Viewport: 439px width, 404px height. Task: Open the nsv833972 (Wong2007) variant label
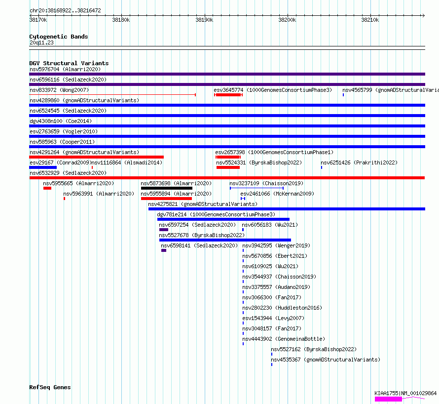click(59, 90)
